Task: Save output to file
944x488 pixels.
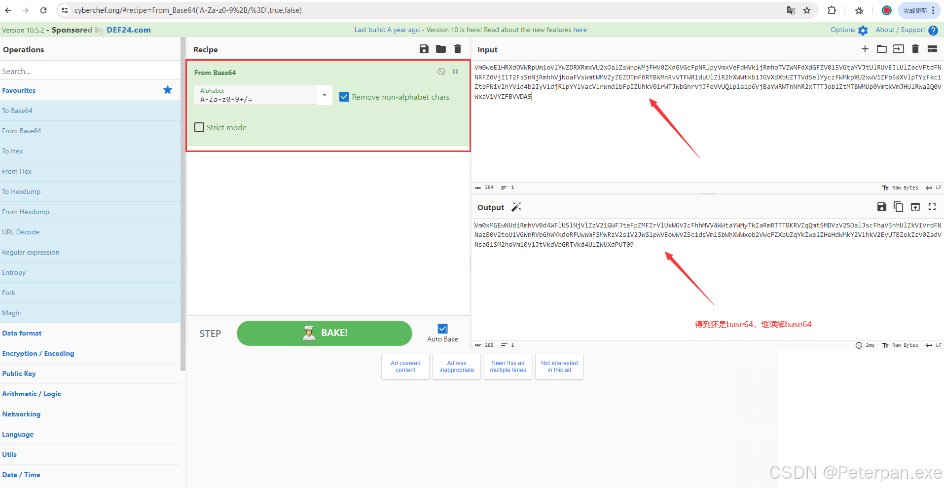Action: coord(882,207)
